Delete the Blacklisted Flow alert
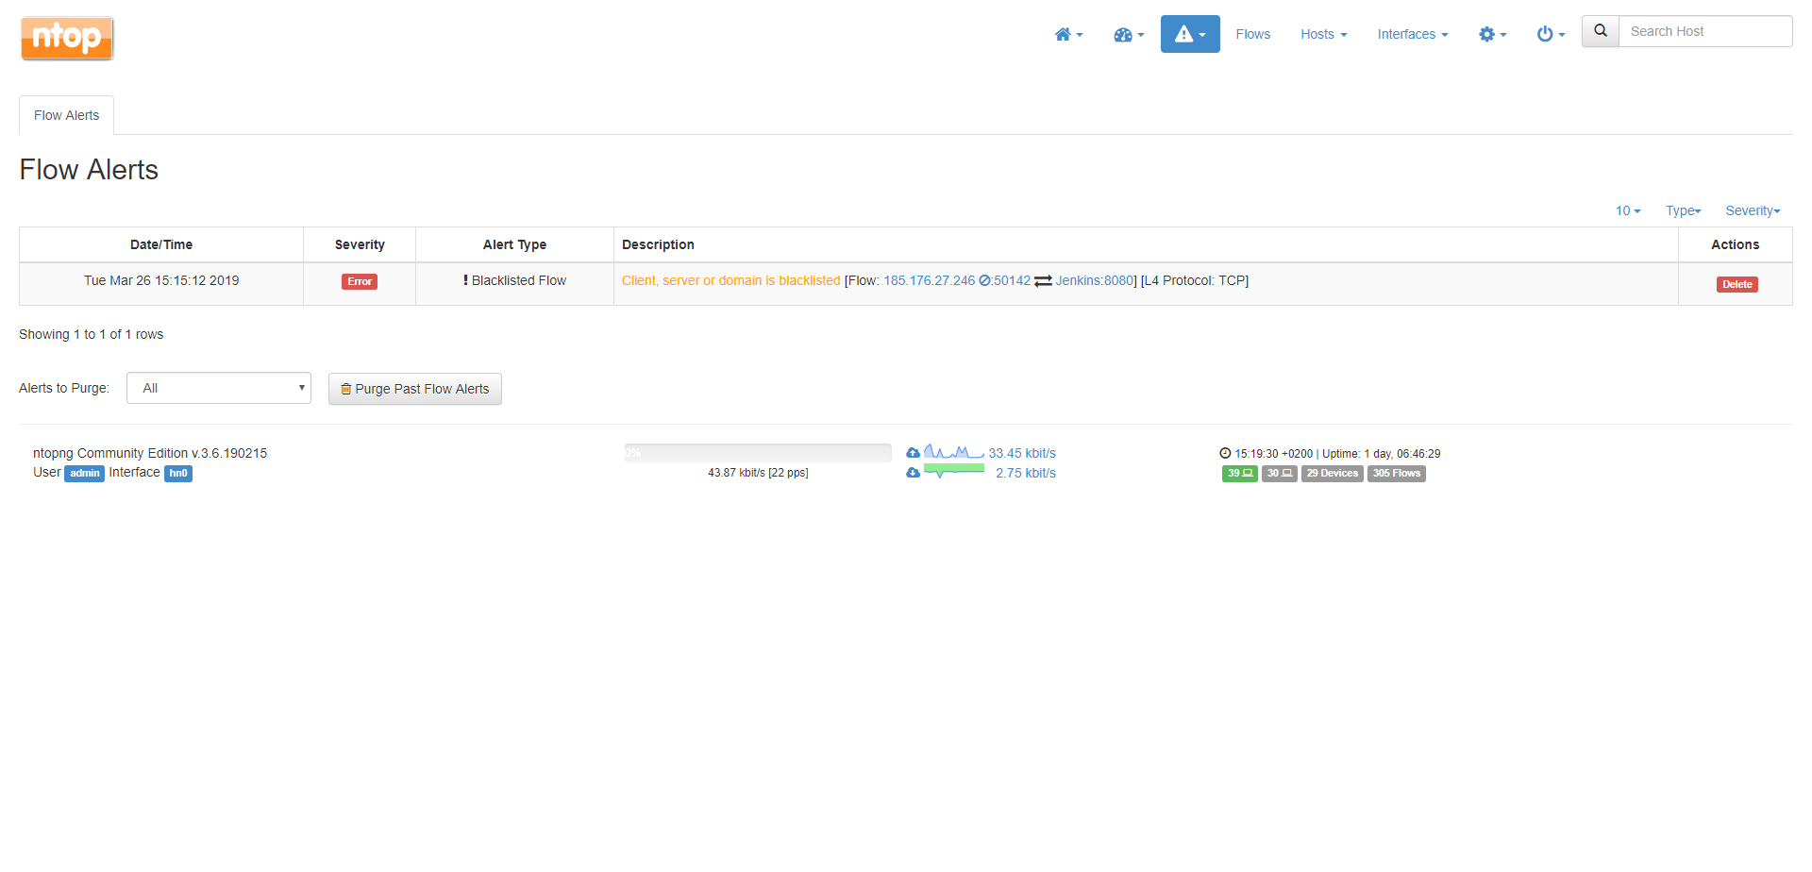The image size is (1812, 872). (x=1736, y=284)
